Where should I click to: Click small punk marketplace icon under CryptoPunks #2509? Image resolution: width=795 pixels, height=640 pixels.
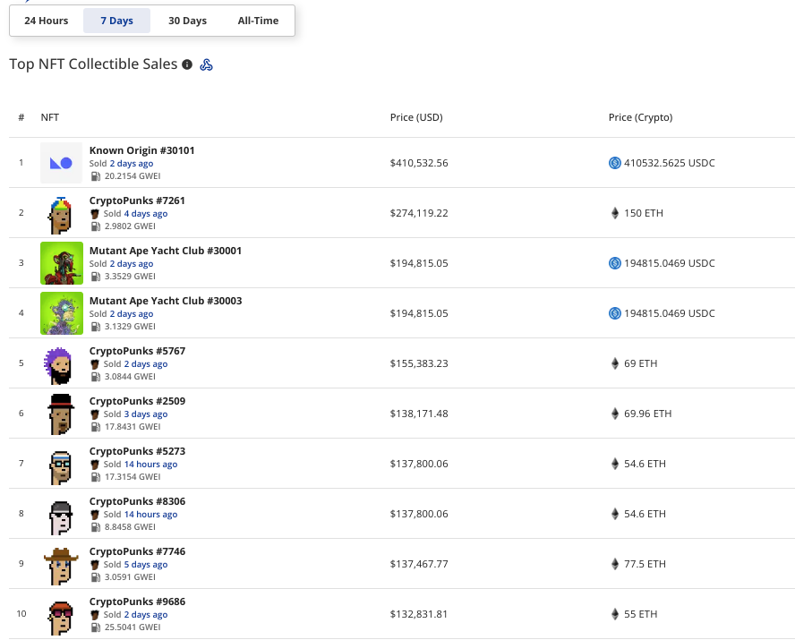click(94, 414)
